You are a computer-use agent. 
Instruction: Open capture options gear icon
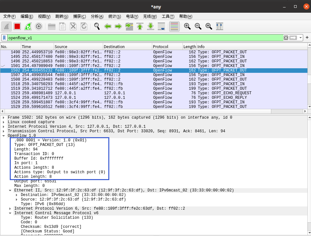[x=39, y=26]
